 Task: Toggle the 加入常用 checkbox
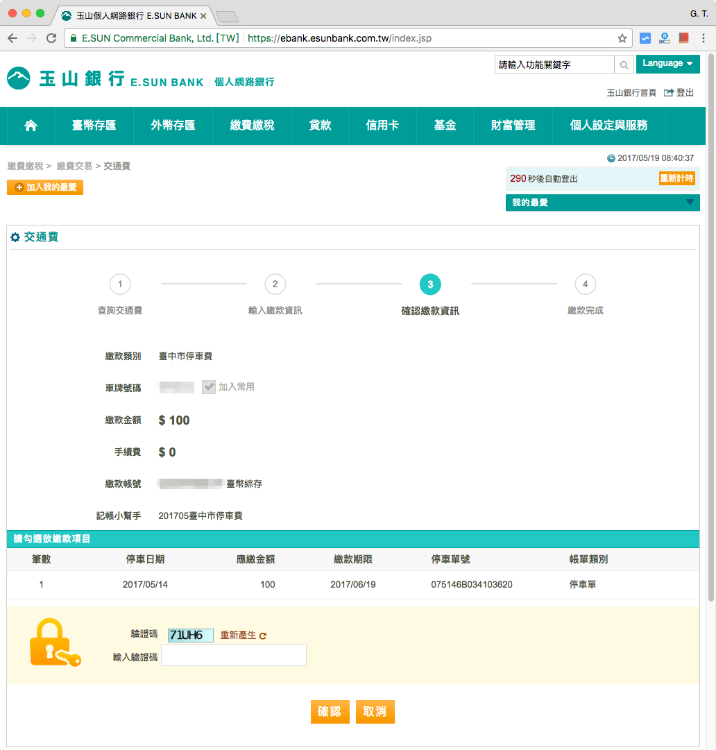[208, 387]
